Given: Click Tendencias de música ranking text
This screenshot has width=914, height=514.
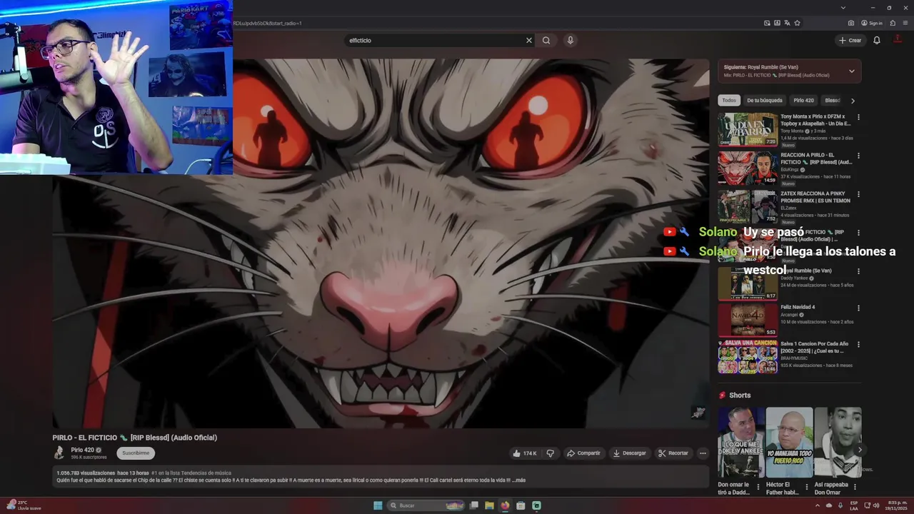Looking at the screenshot, I should pos(191,473).
